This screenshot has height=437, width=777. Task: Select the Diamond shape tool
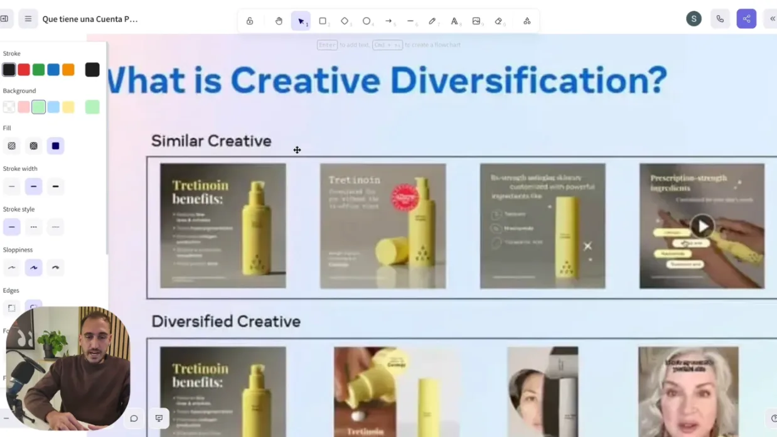[345, 21]
